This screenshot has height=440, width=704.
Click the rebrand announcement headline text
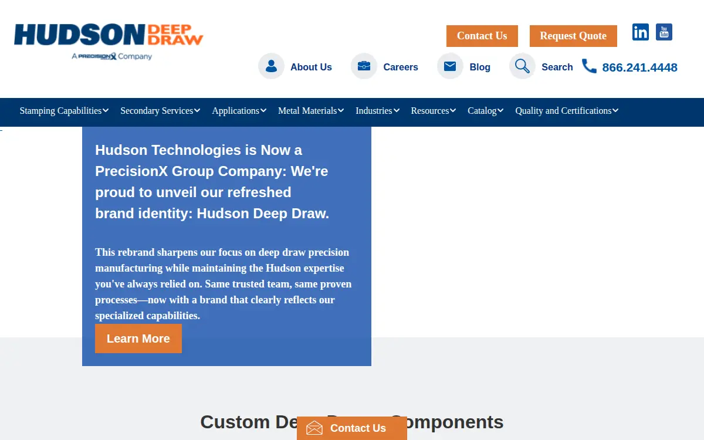coord(212,182)
